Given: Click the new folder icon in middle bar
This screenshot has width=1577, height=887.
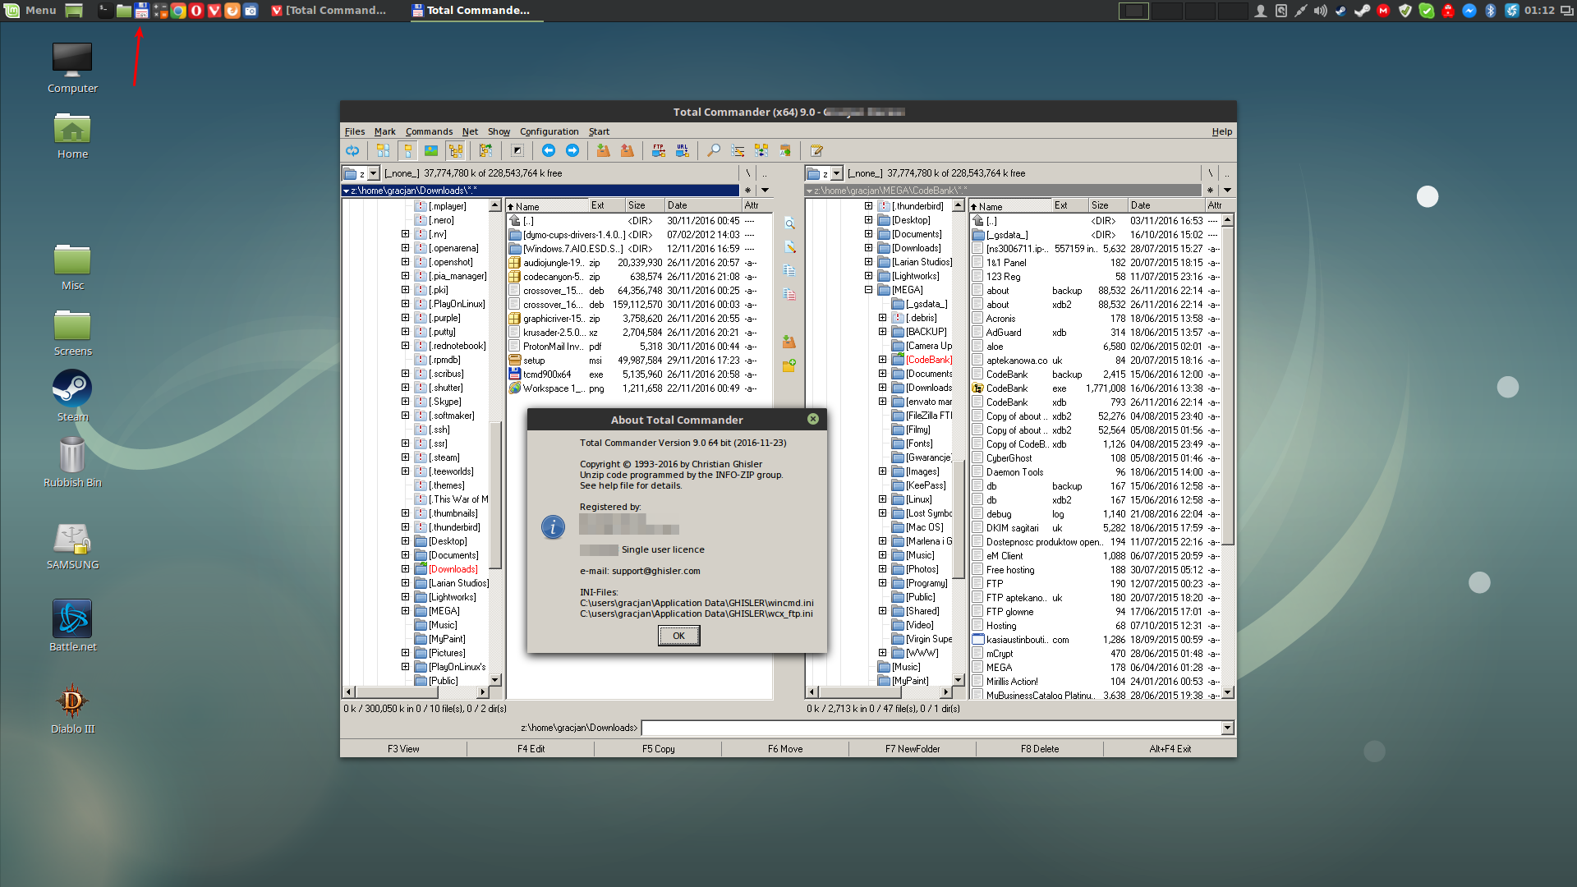Looking at the screenshot, I should 789,365.
